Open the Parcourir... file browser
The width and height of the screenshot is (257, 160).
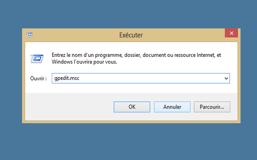point(212,107)
